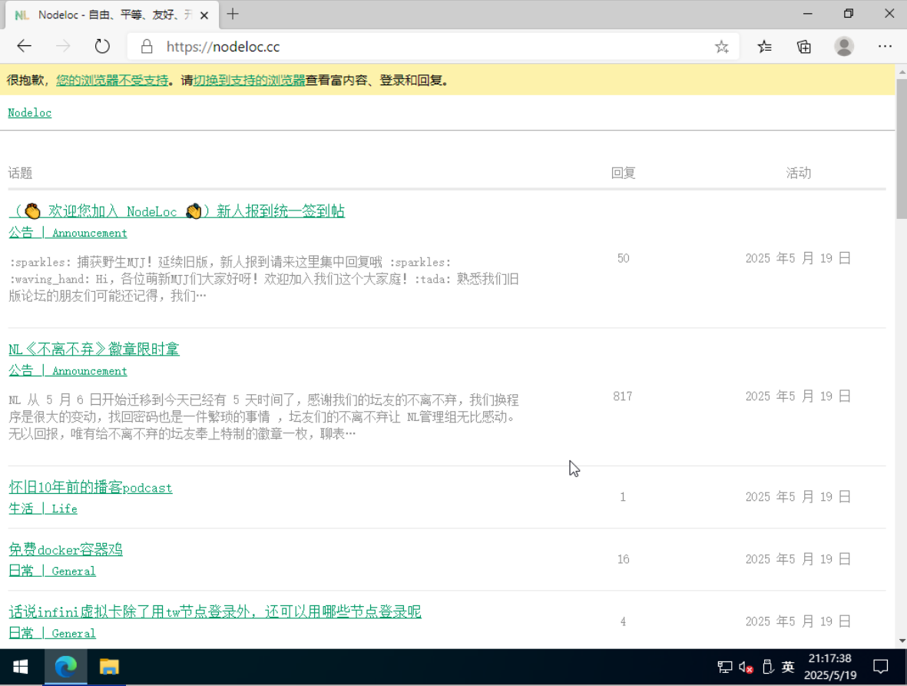
Task: Click the browser forward arrow
Action: tap(63, 46)
